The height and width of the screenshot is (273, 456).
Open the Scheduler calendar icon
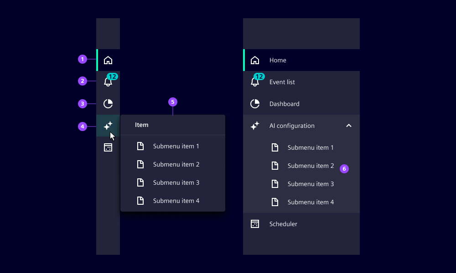pos(108,147)
